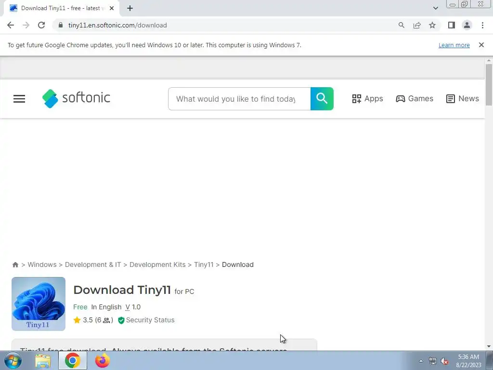
Task: Click the Tiny11 app thumbnail
Action: pyautogui.click(x=39, y=304)
